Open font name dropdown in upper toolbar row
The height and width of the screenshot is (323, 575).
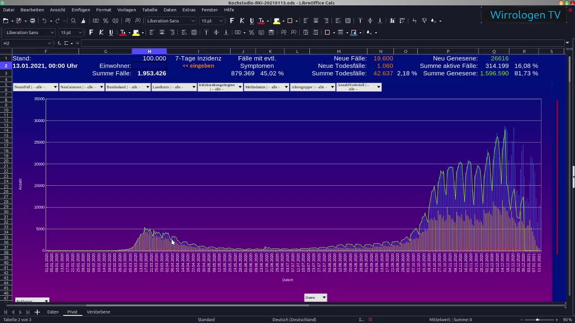coord(193,21)
